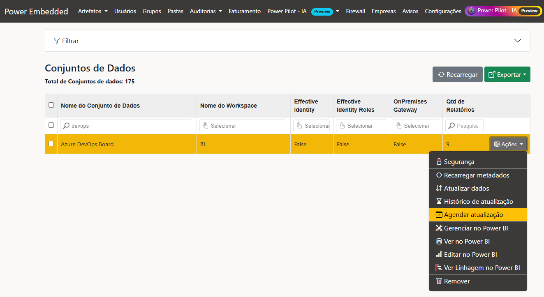Click the lock icon beside Segurança
The image size is (544, 297).
(439, 162)
